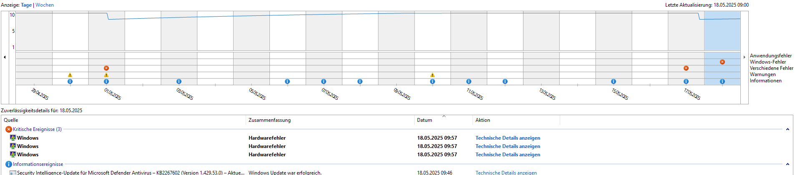Image resolution: width=795 pixels, height=175 pixels.
Task: Click the Security Intelligence-Update row icon
Action: (x=13, y=173)
